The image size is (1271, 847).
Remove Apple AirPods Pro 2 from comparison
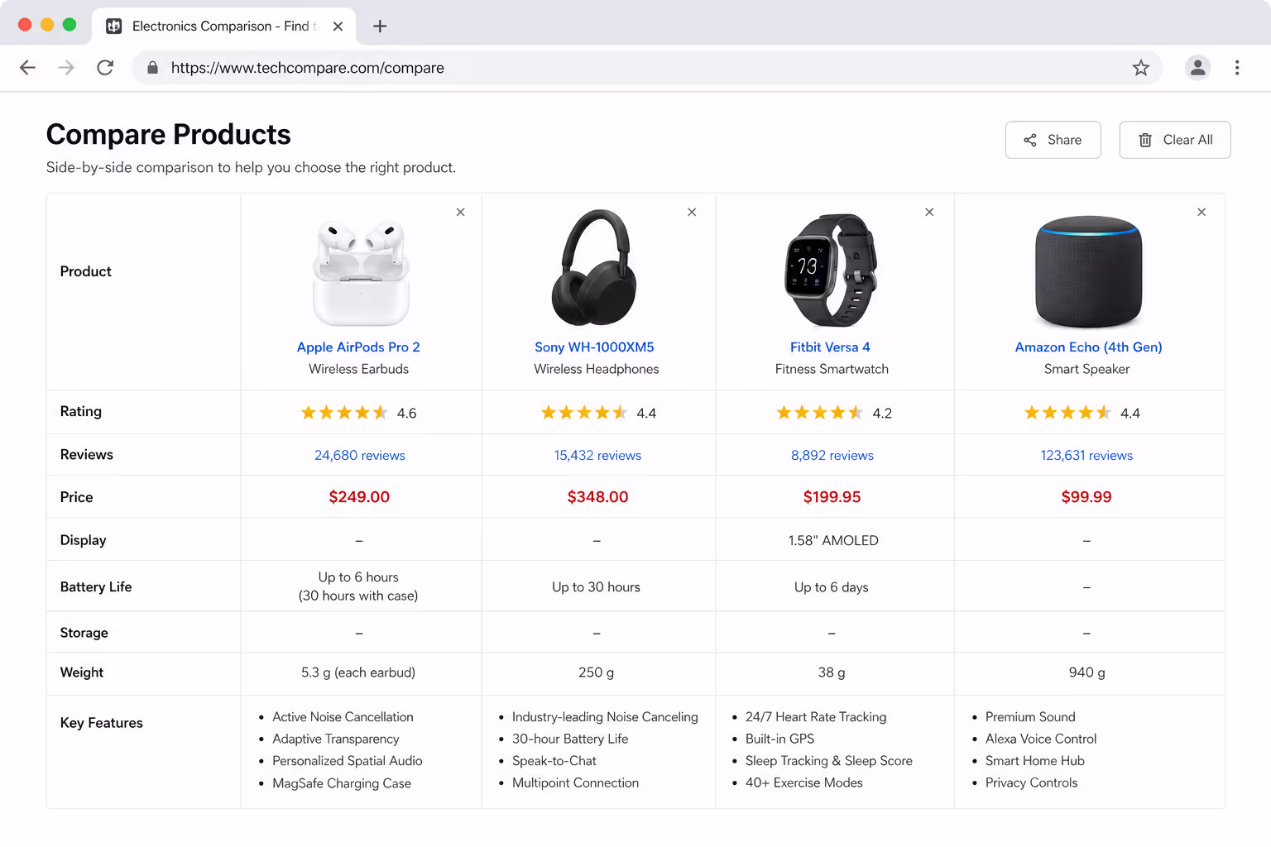461,213
